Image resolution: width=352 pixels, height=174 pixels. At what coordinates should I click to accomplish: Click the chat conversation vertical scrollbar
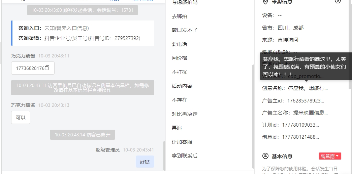[164, 156]
